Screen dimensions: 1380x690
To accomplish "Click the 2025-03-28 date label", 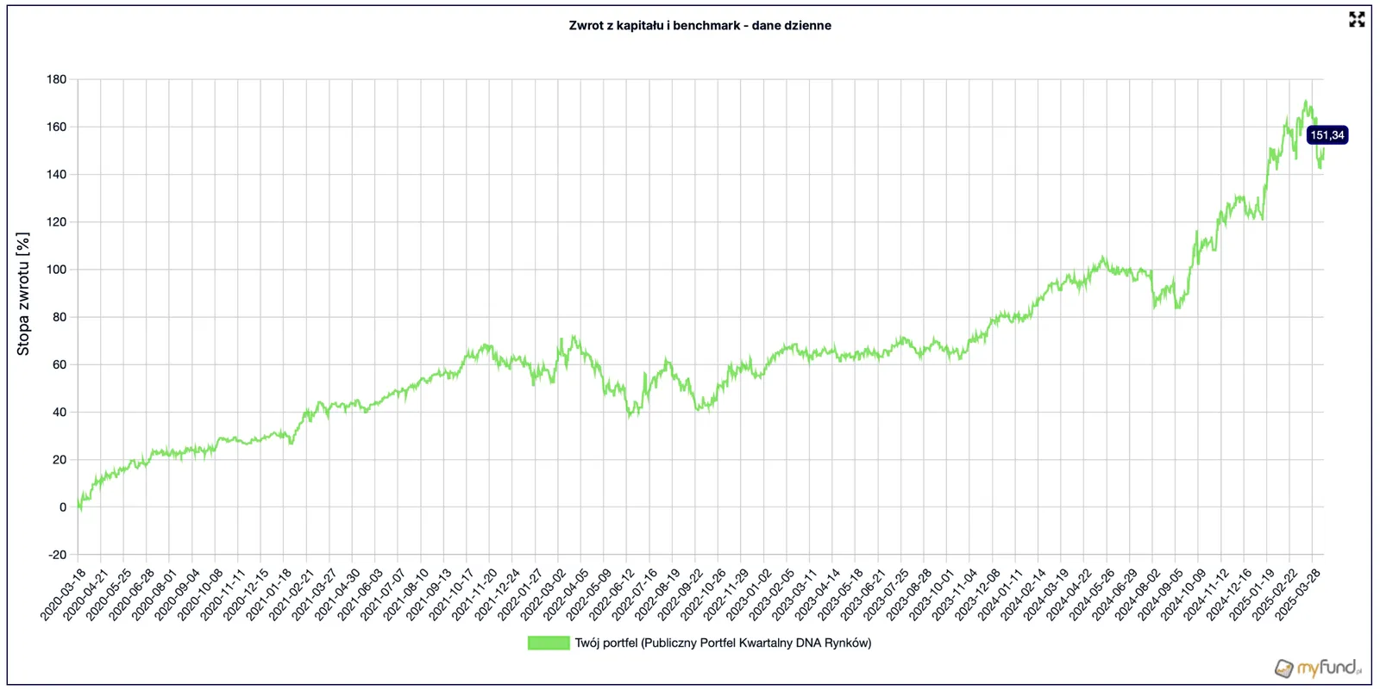I will pos(1298,594).
